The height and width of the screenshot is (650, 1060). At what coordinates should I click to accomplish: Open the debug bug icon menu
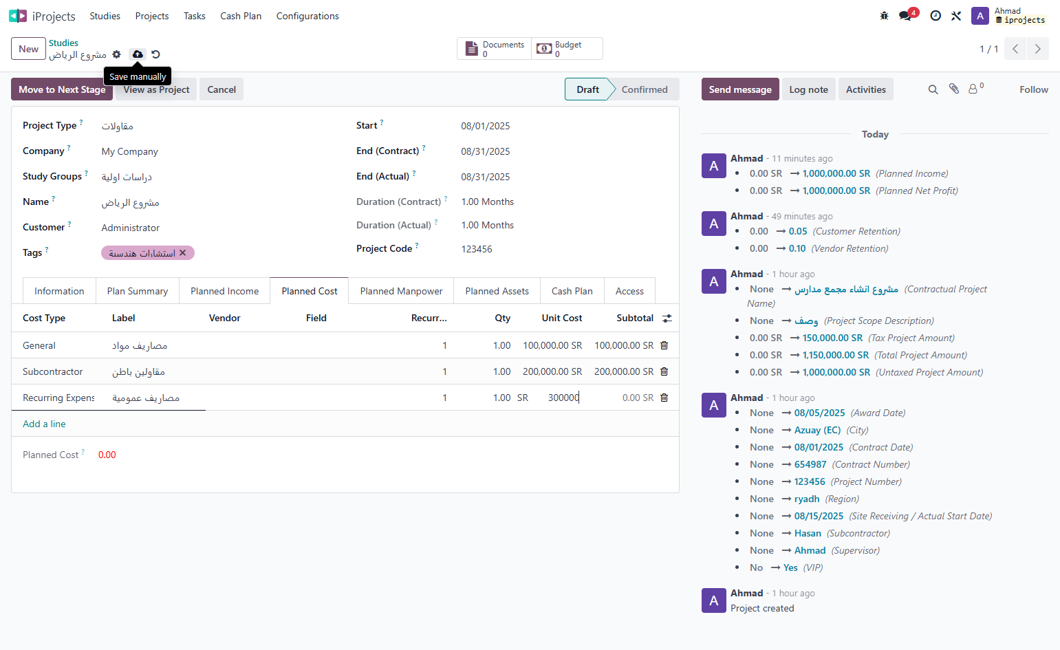pyautogui.click(x=885, y=16)
